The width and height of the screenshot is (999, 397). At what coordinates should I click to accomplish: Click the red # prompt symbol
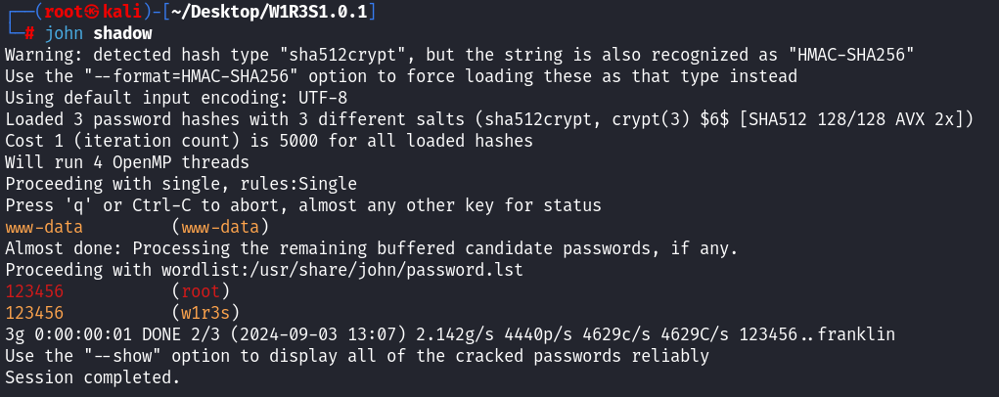[x=30, y=33]
